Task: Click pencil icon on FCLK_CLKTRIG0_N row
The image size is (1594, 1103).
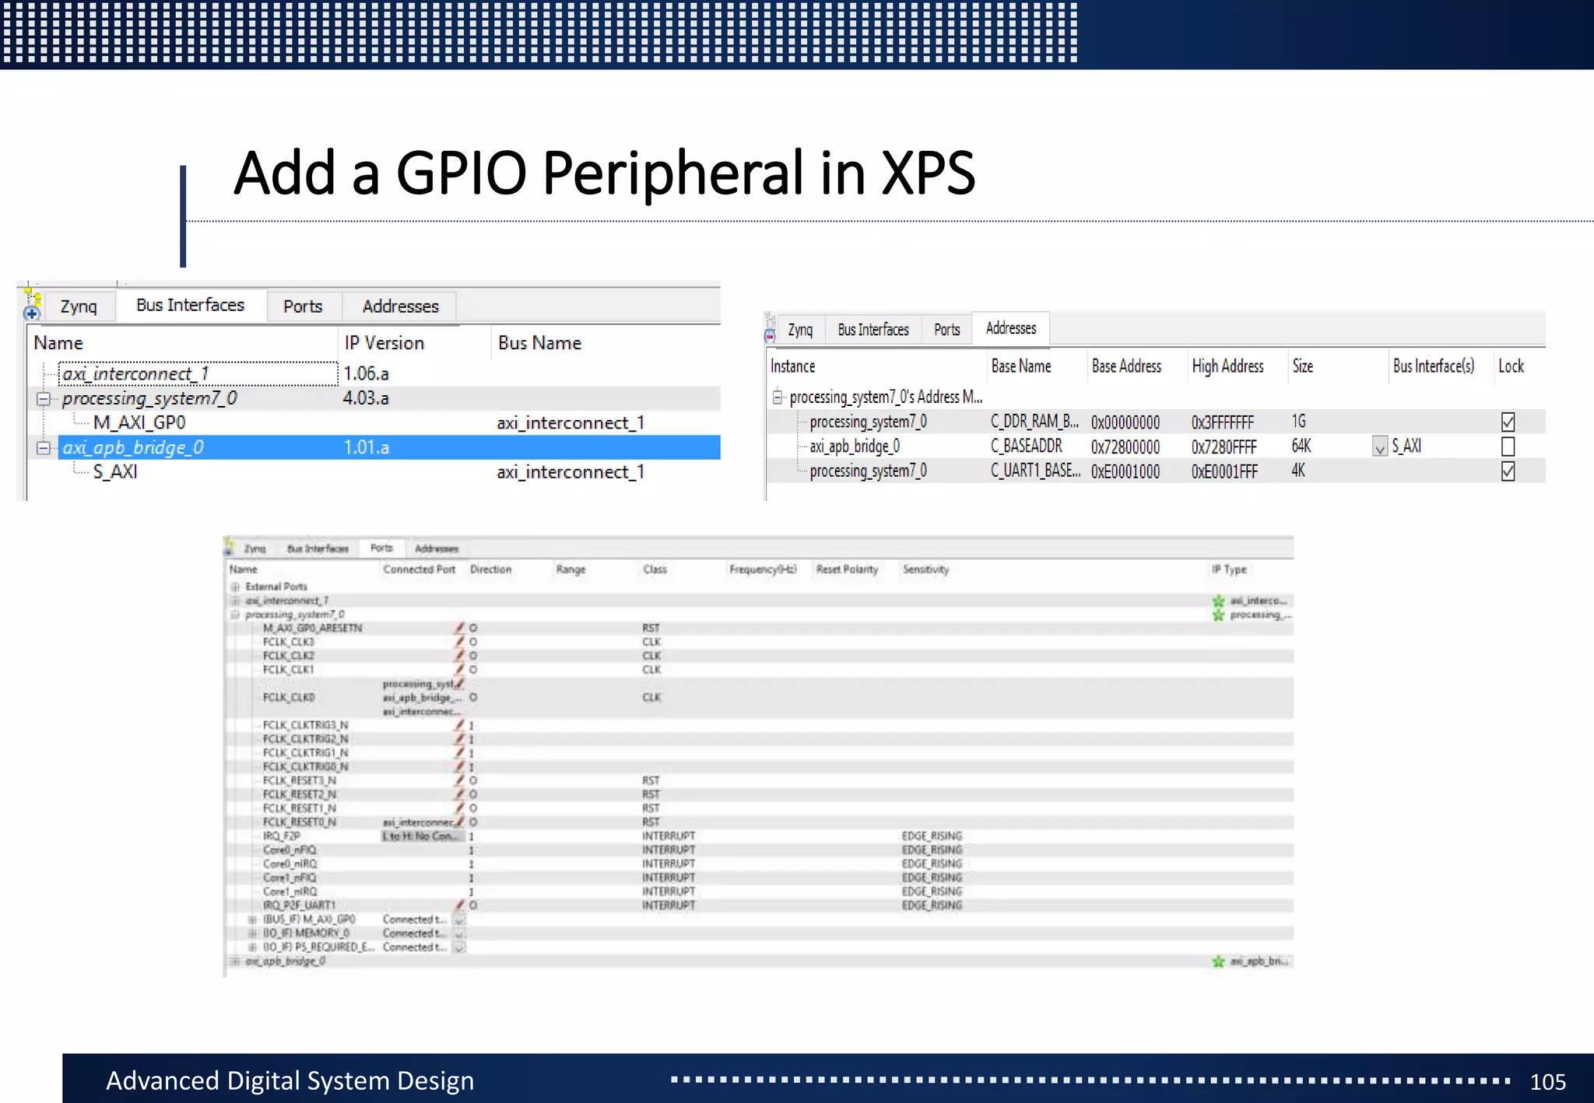Action: click(460, 766)
